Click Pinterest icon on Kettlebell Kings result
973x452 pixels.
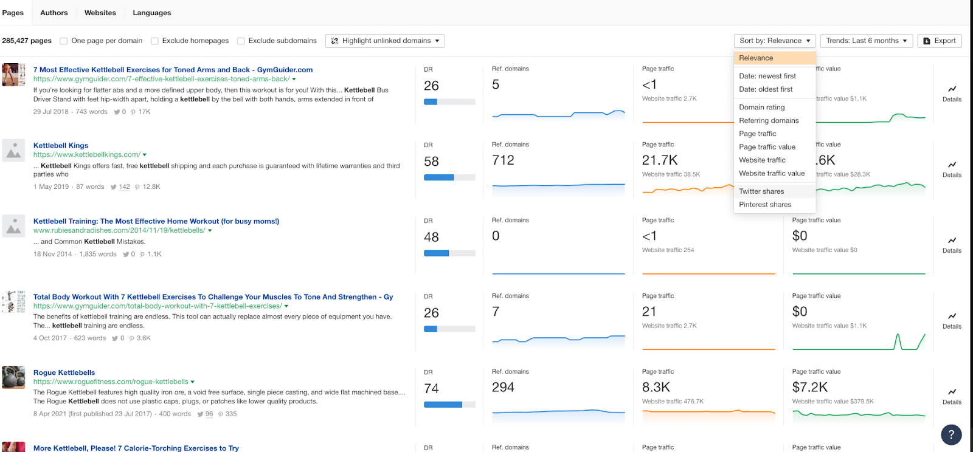coord(137,187)
